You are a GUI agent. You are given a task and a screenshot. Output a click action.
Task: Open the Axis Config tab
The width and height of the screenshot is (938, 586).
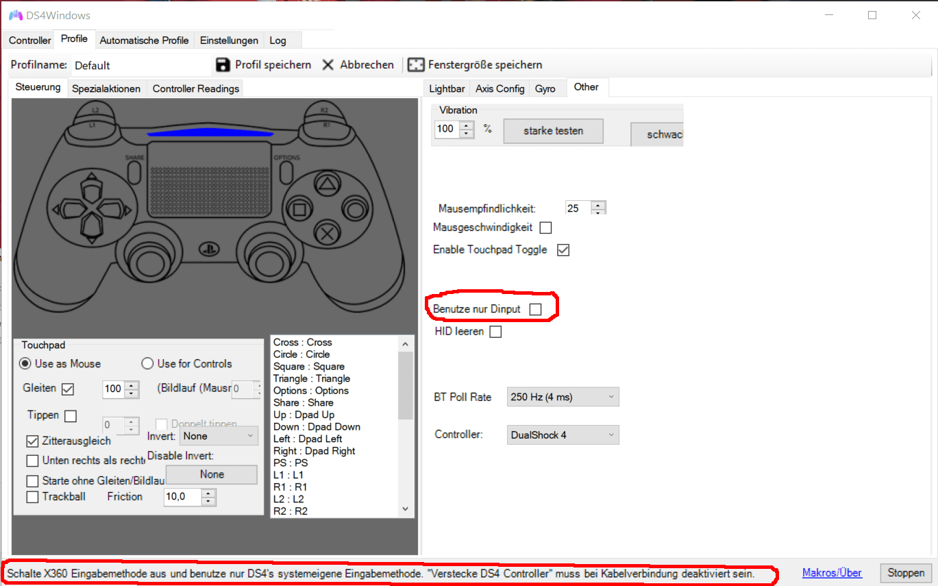(500, 88)
